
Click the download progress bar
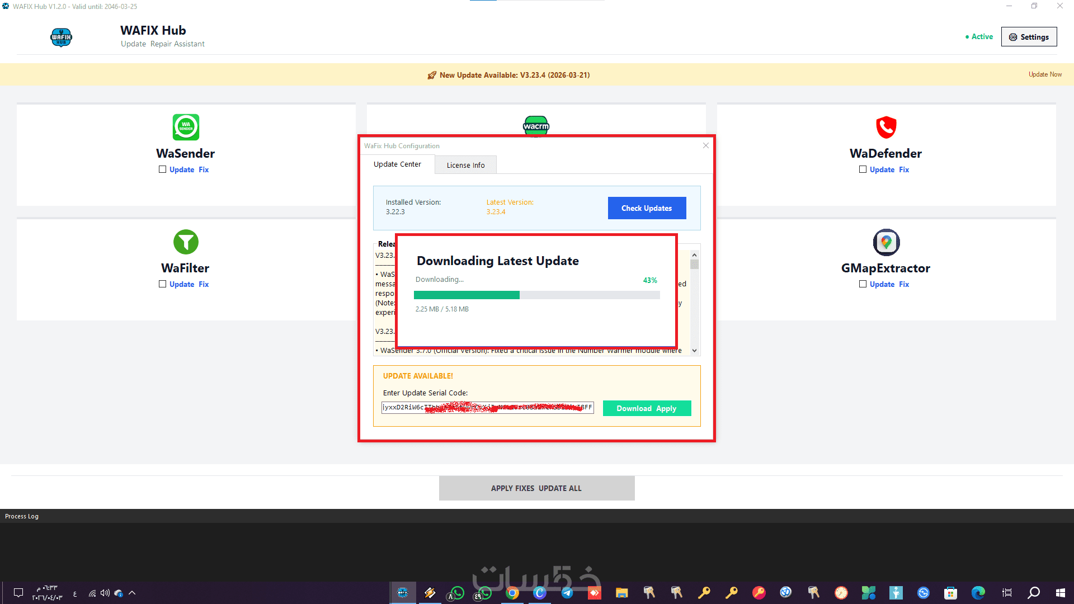click(x=536, y=295)
